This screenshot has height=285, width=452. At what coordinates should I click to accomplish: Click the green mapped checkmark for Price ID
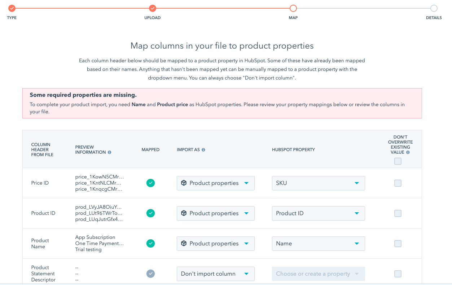coord(150,183)
